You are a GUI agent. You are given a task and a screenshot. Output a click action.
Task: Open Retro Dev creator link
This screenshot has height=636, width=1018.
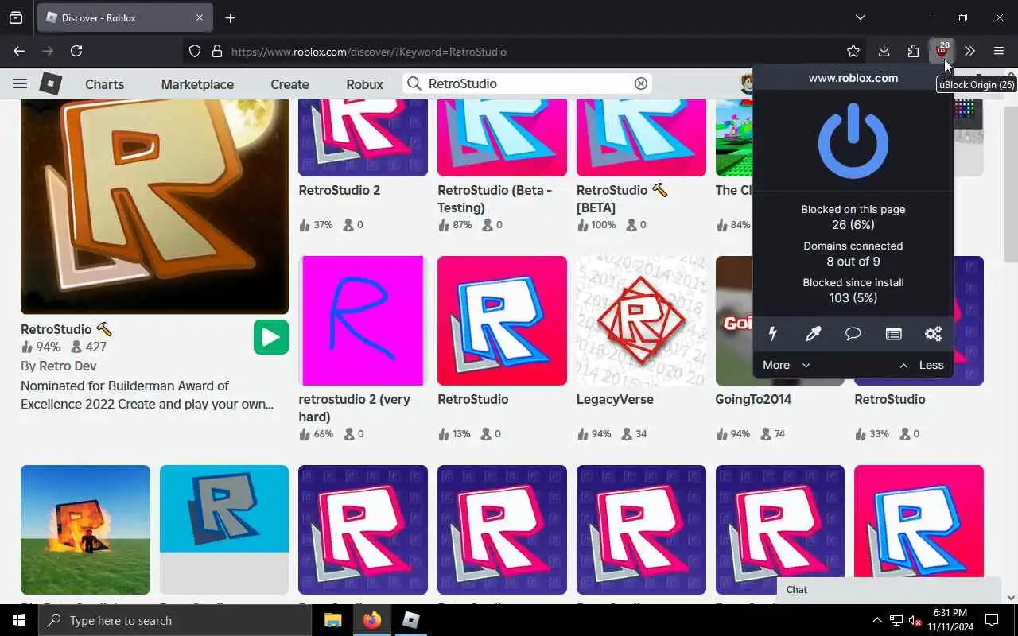(x=68, y=366)
